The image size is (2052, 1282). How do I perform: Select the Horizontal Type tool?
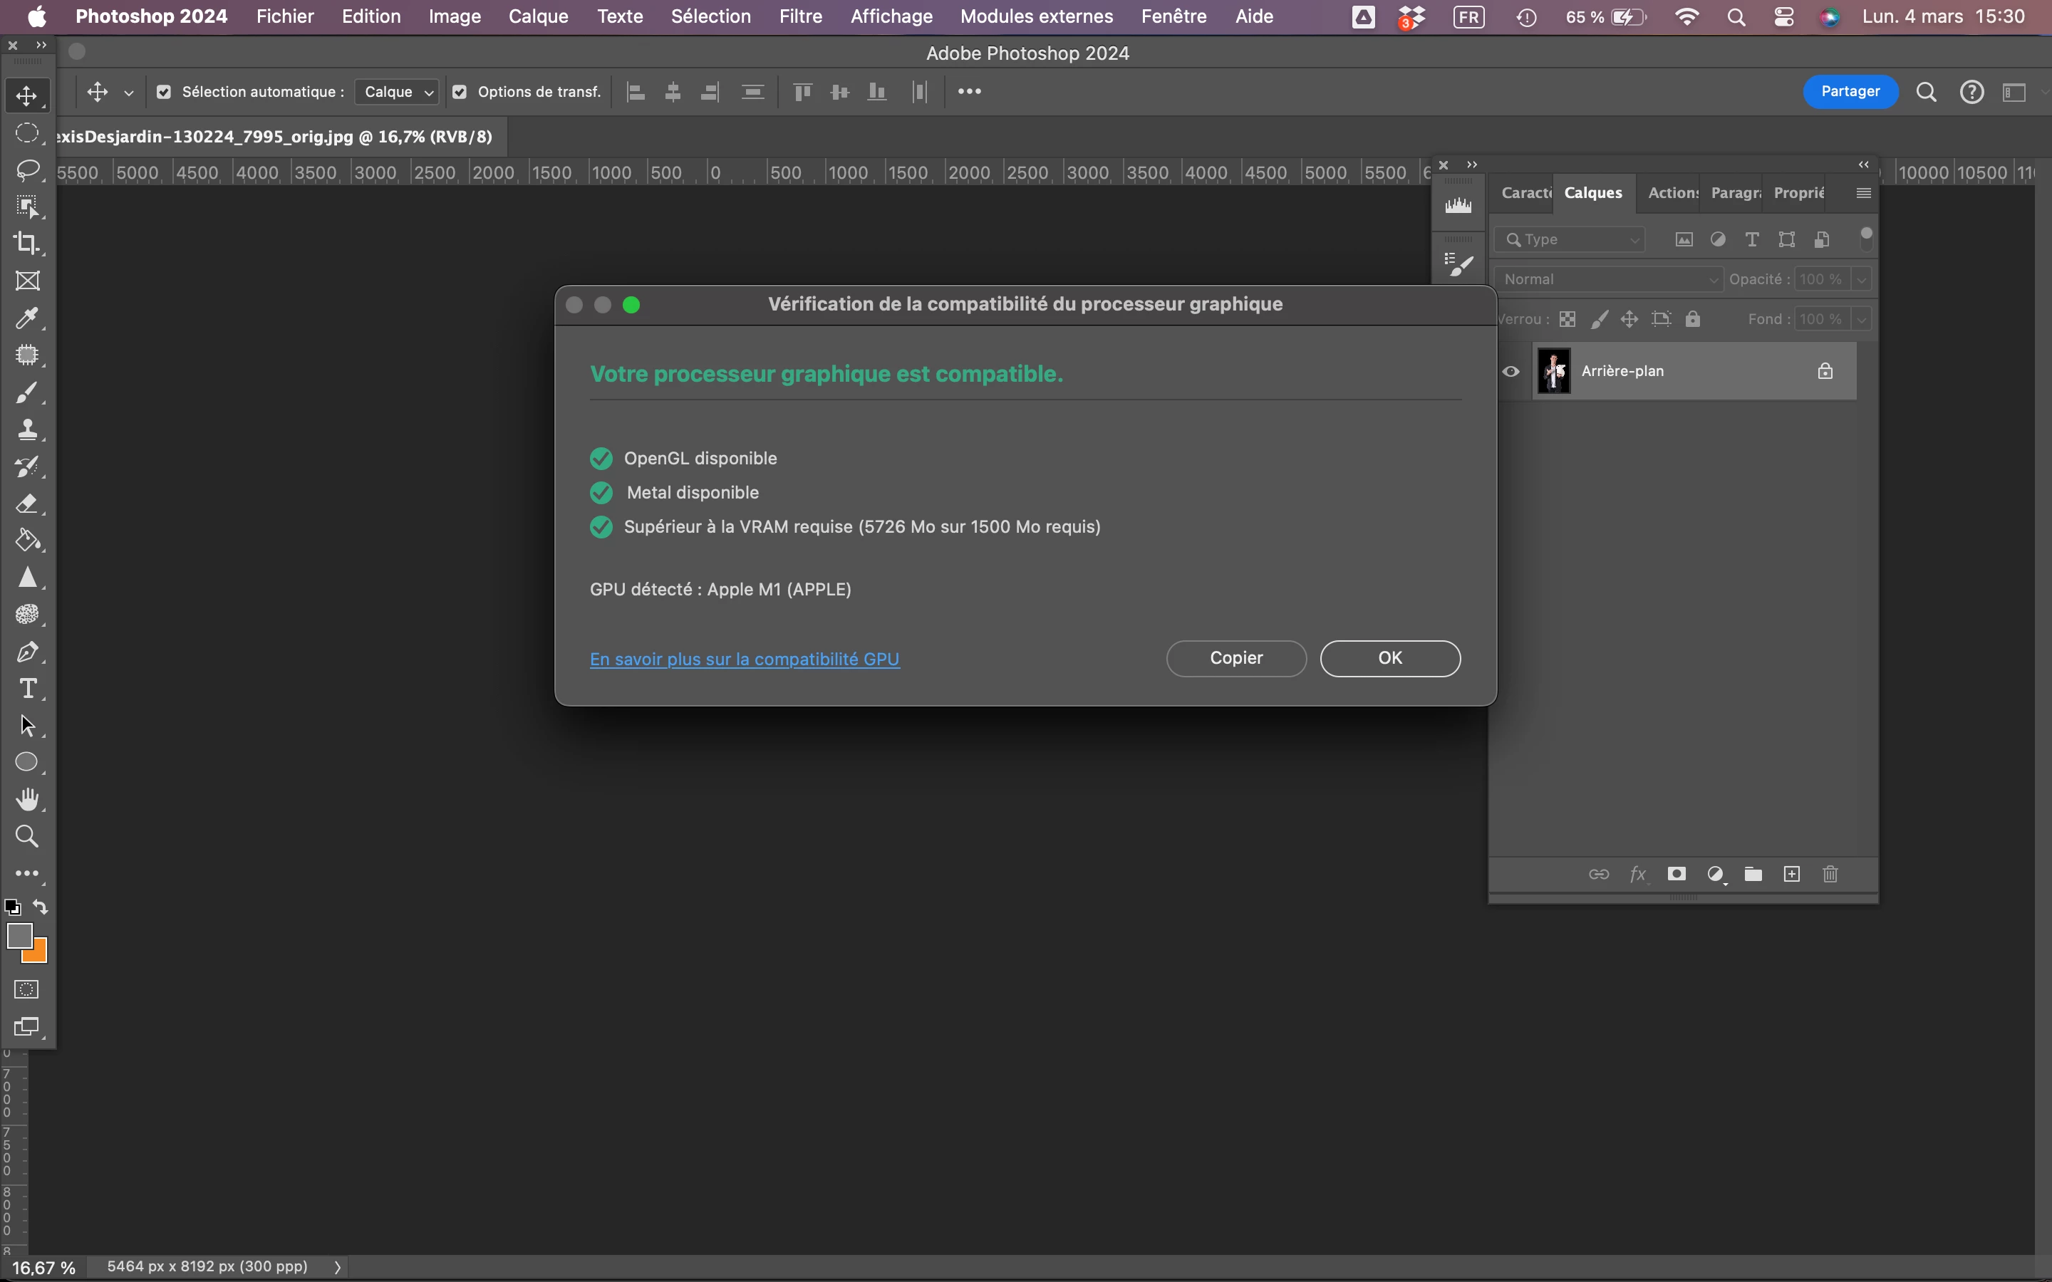click(27, 689)
